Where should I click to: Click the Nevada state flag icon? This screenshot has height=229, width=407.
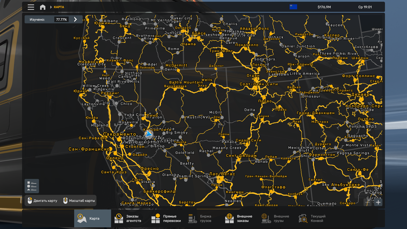click(293, 7)
